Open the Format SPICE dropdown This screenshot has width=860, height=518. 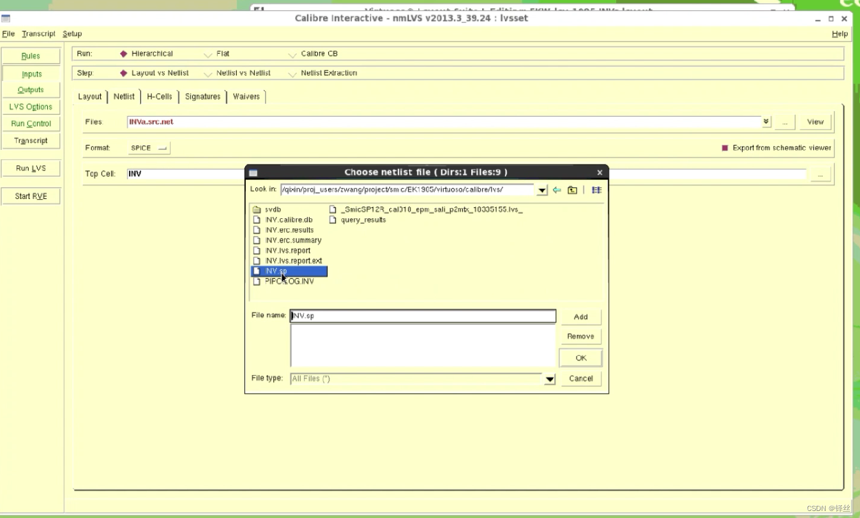coord(149,148)
